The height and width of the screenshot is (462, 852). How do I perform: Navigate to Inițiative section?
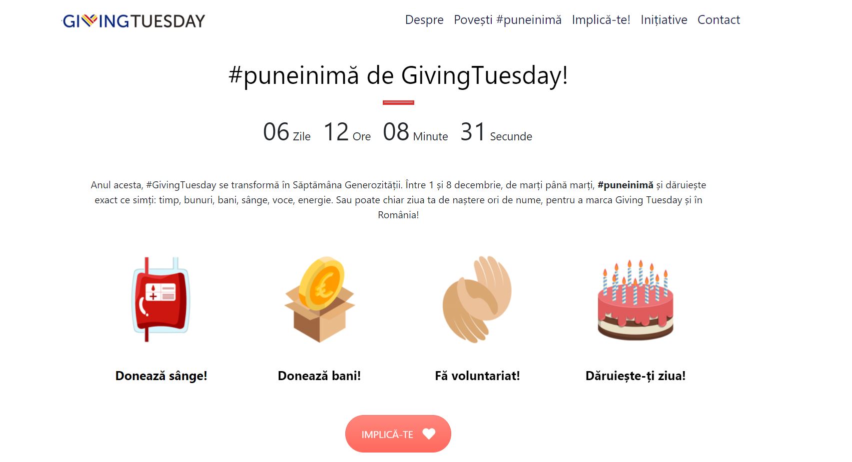[x=664, y=20]
